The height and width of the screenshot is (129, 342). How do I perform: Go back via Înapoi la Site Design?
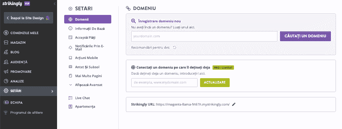[29, 18]
